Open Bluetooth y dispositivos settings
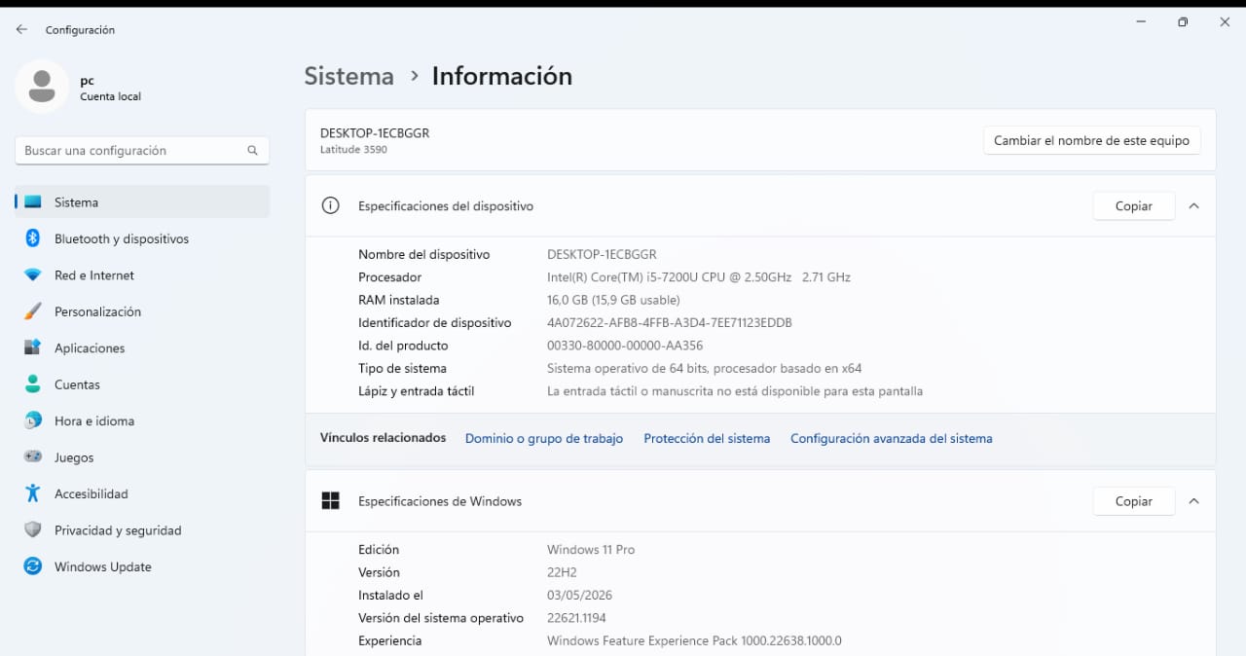1246x656 pixels. pos(142,238)
